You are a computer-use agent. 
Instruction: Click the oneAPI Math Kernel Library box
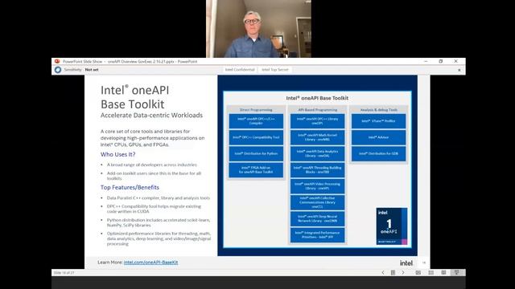317,137
